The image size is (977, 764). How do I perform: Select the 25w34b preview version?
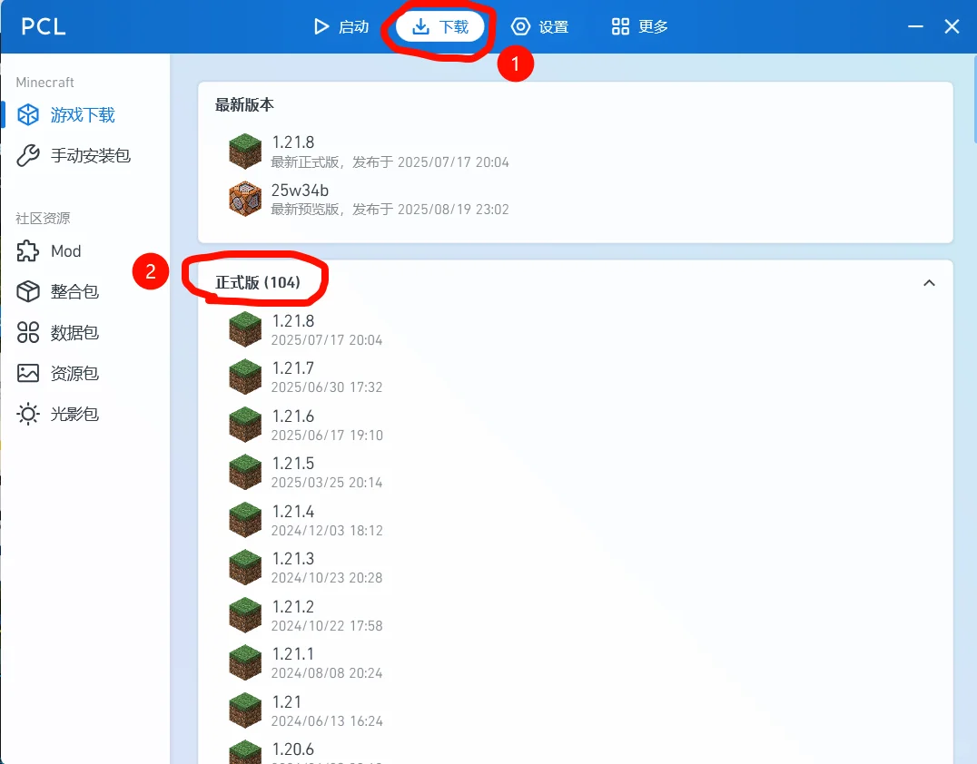point(576,200)
